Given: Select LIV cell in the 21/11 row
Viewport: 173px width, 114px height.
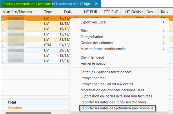Looking at the screenshot, I should click(50, 40).
